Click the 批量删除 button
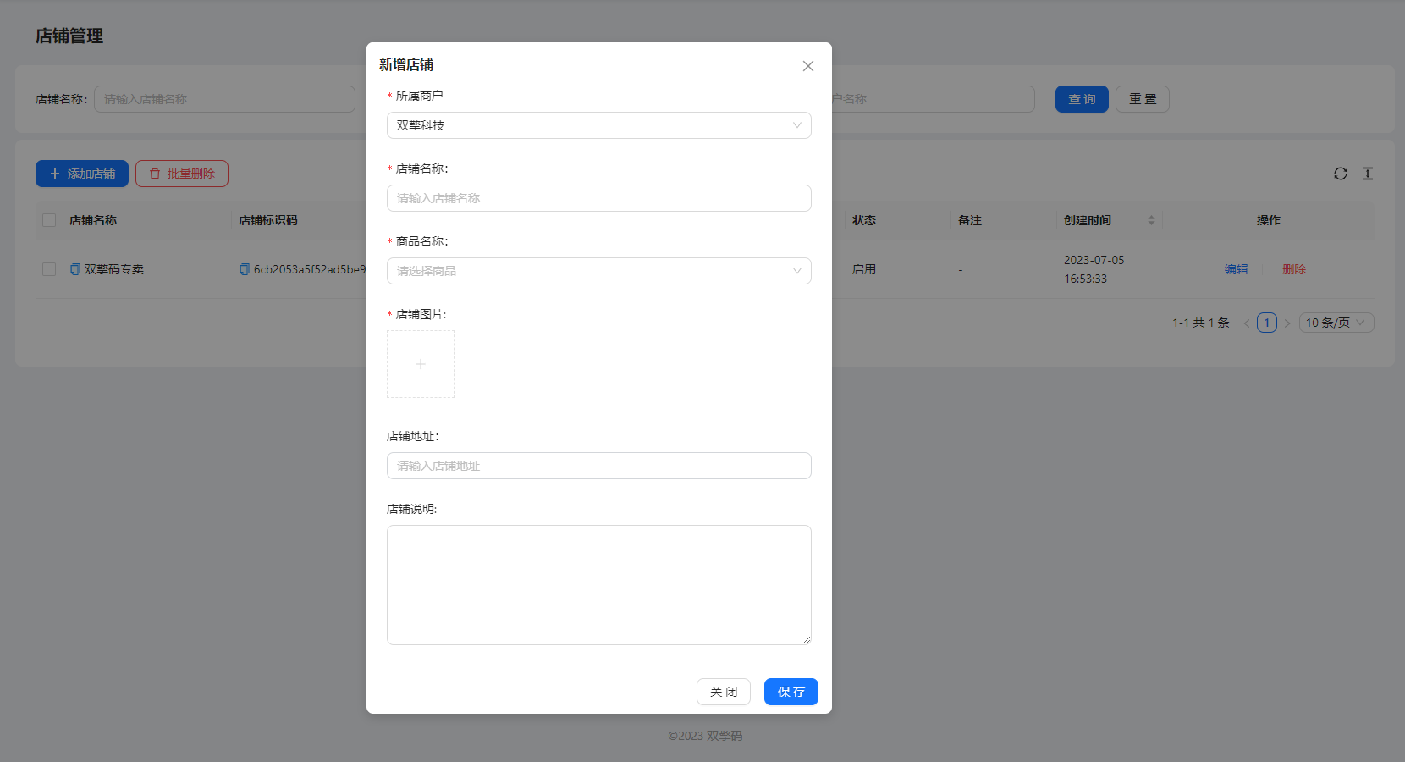1405x762 pixels. (x=182, y=174)
